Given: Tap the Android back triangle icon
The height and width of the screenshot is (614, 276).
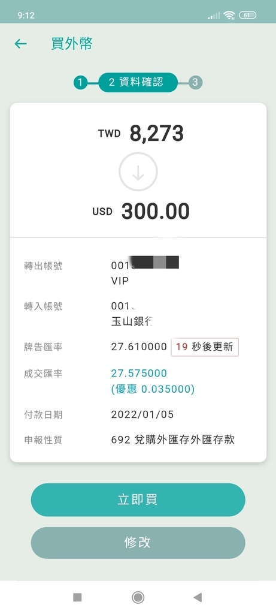Looking at the screenshot, I should pyautogui.click(x=198, y=597).
